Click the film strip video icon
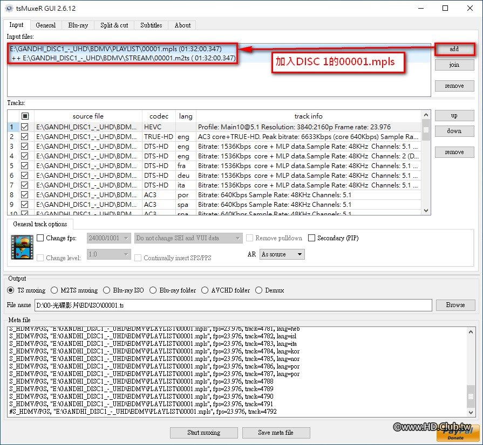Image resolution: width=483 pixels, height=445 pixels. 22,247
